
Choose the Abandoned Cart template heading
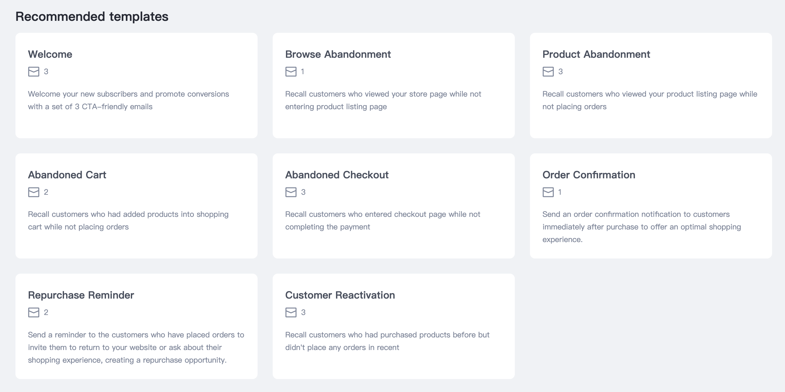67,175
